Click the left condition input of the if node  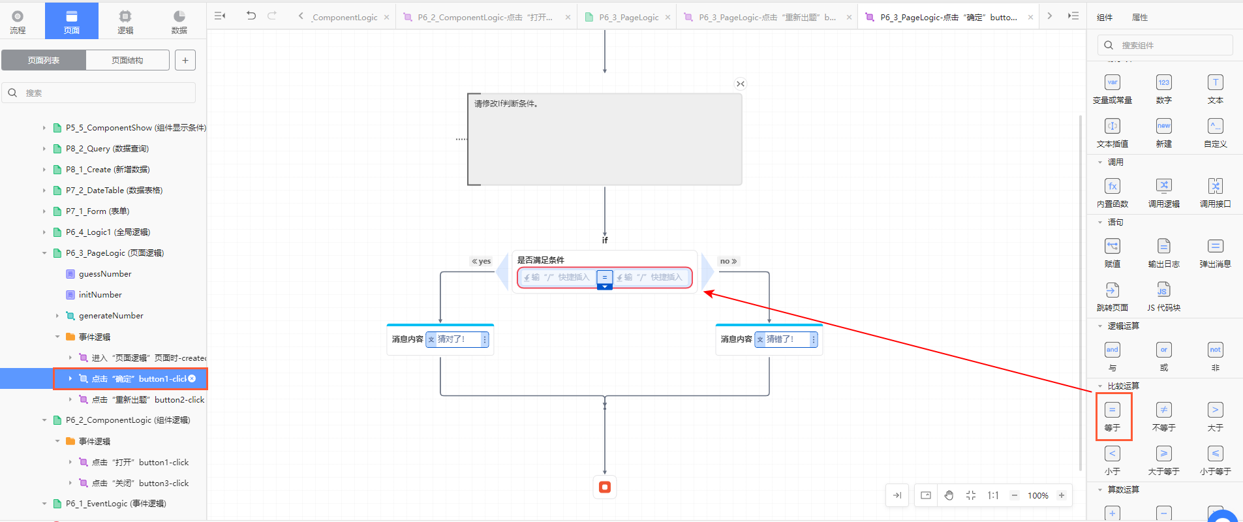pos(558,277)
